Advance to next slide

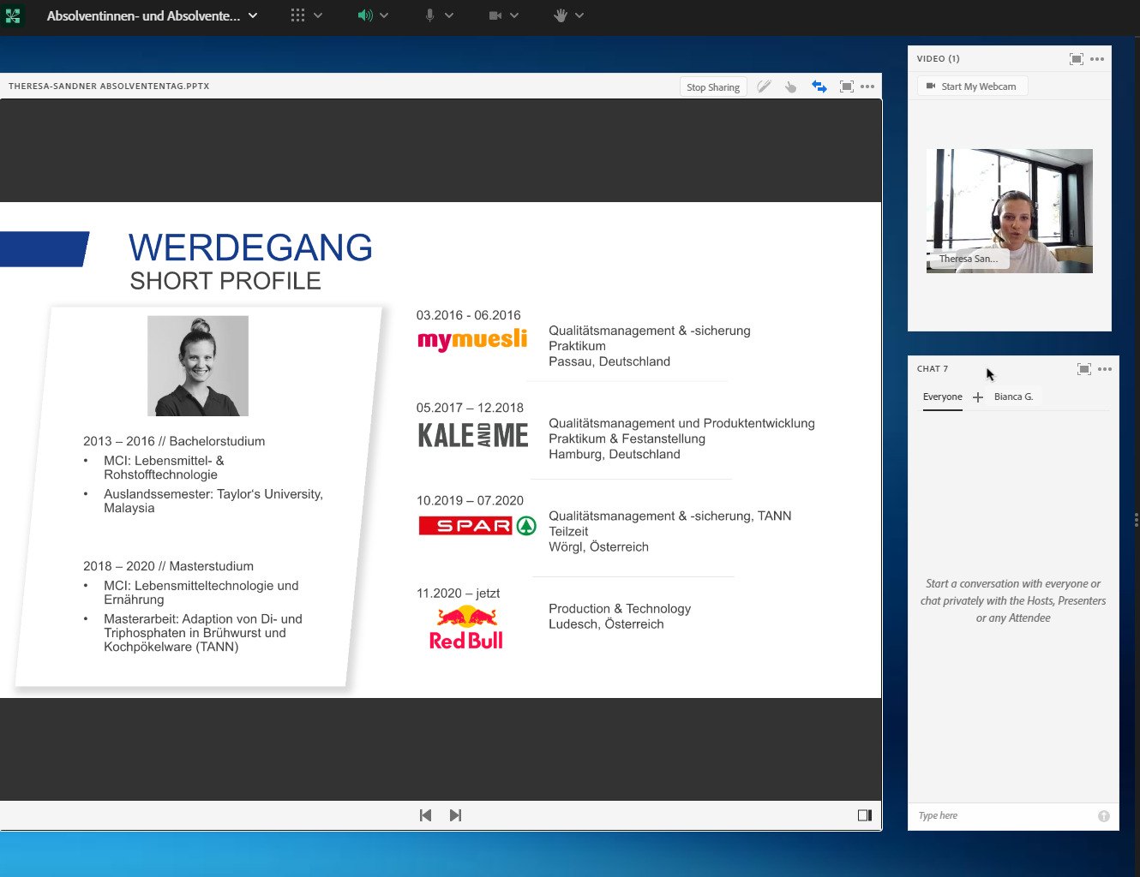[455, 815]
